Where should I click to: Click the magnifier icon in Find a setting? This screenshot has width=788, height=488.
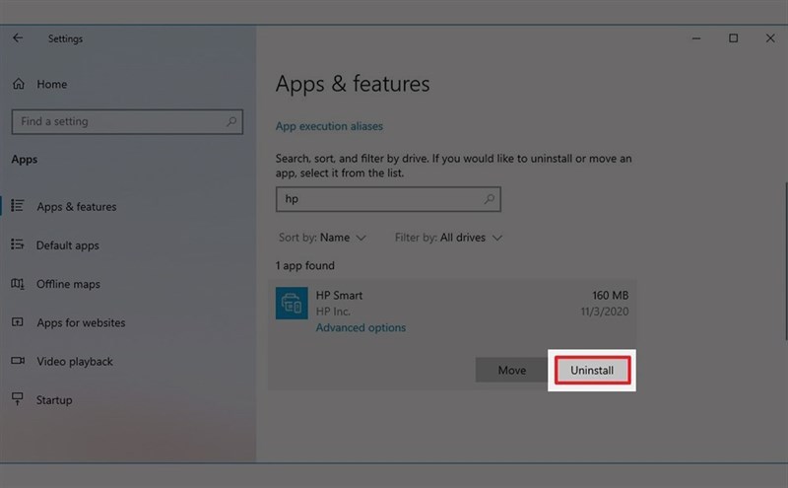[x=231, y=121]
